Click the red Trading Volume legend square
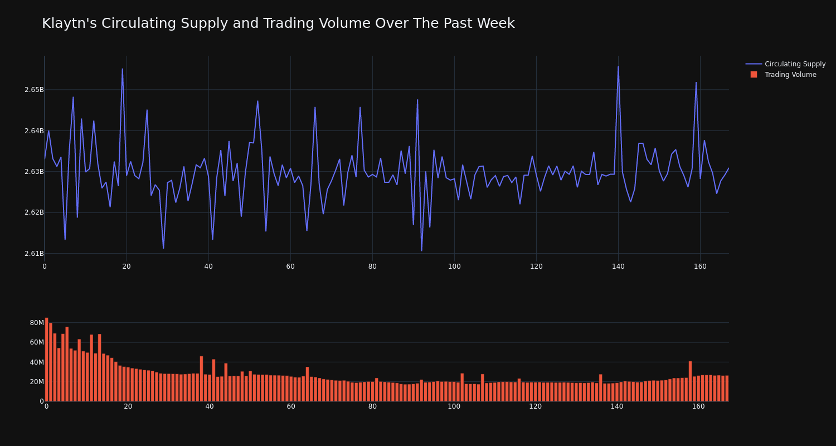Viewport: 836px width, 446px height. coord(754,74)
